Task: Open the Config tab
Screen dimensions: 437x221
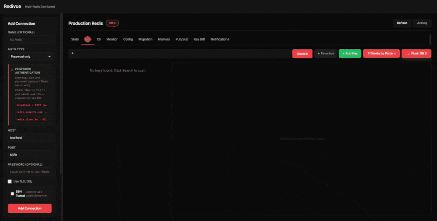Action: pyautogui.click(x=128, y=40)
